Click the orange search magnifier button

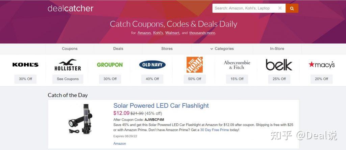coord(292,8)
